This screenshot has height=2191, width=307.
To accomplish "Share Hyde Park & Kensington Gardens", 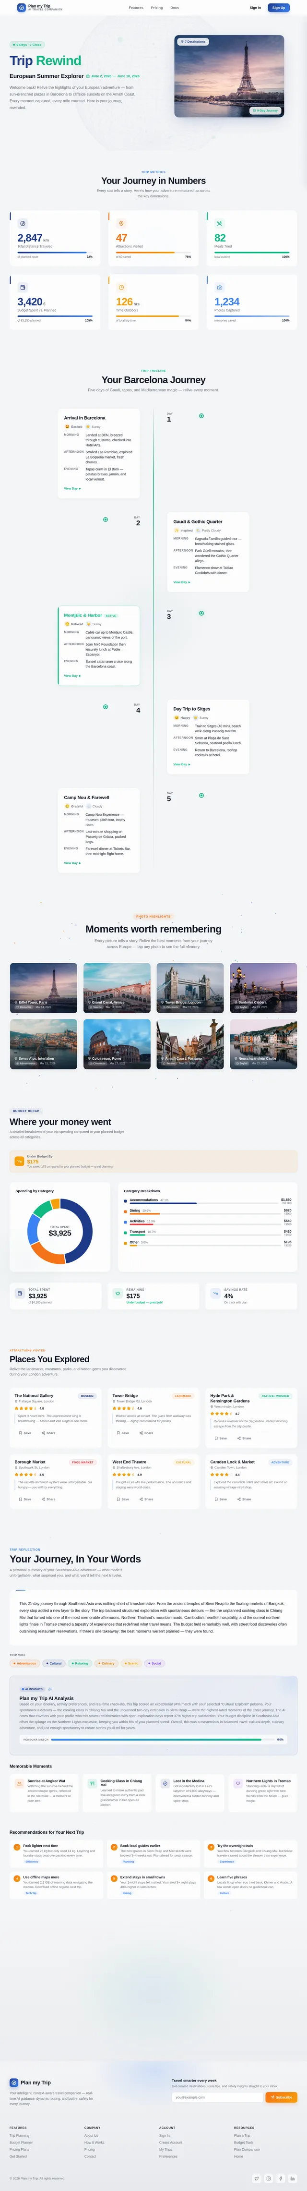I will 244,1438.
